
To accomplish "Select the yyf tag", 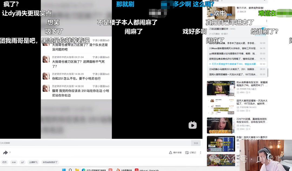I will coord(22,162).
